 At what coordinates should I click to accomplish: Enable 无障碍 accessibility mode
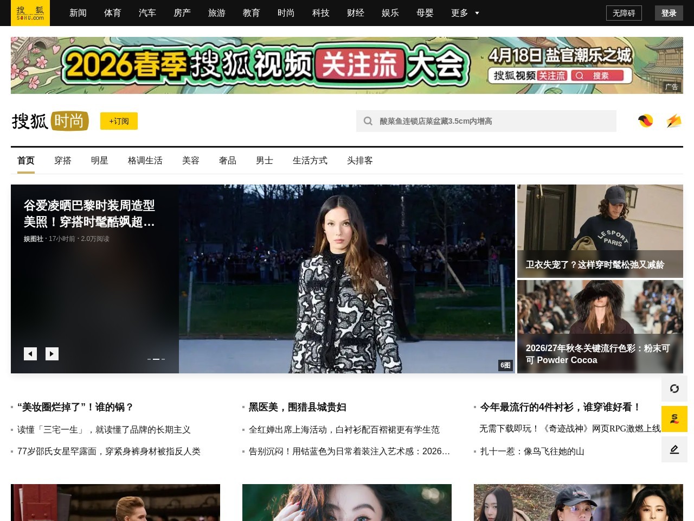[624, 13]
